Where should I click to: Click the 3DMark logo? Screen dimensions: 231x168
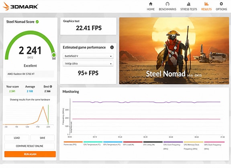20,6
